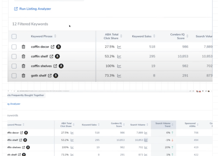The height and width of the screenshot is (156, 224).
Task: Select the 12 Filtered Keywords heading
Action: (30, 24)
